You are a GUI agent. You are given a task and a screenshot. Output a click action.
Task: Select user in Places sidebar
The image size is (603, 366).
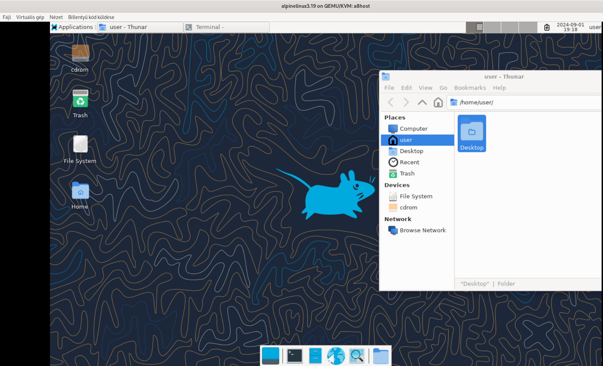click(417, 140)
